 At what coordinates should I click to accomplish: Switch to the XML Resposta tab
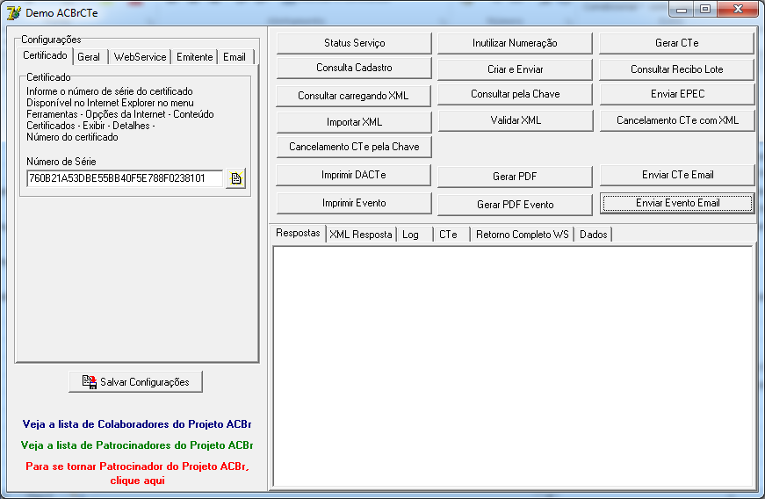tap(361, 235)
